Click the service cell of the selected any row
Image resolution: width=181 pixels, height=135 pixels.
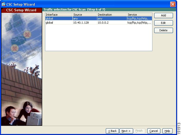[140, 18]
